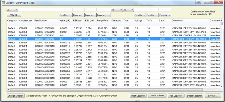Click the Land filter input field
225x102 pixels.
(165, 10)
